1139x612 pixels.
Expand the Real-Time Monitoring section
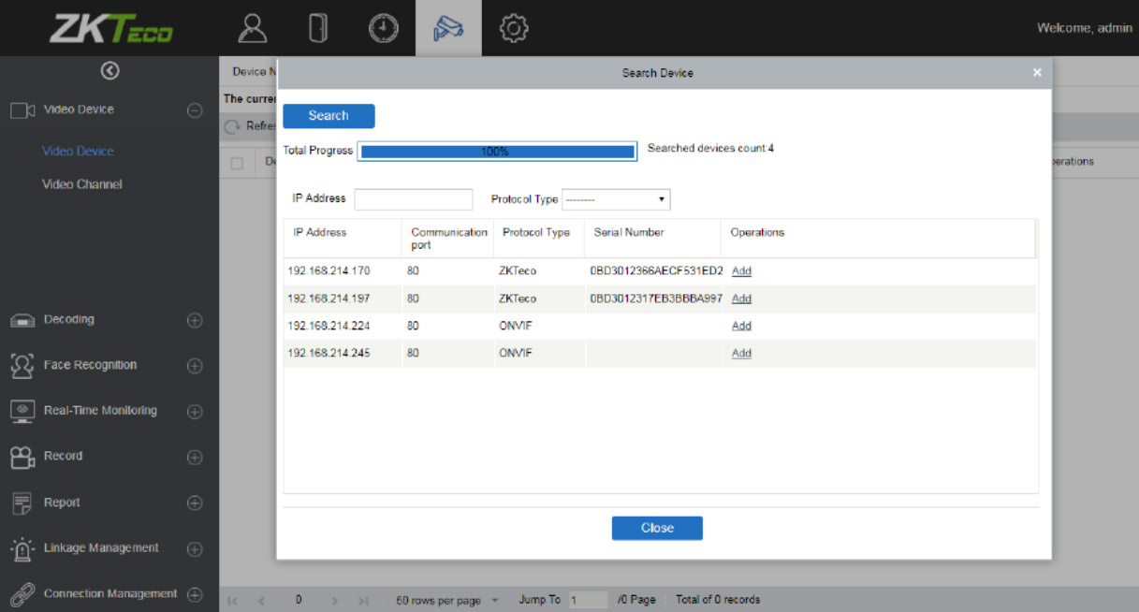pos(195,412)
